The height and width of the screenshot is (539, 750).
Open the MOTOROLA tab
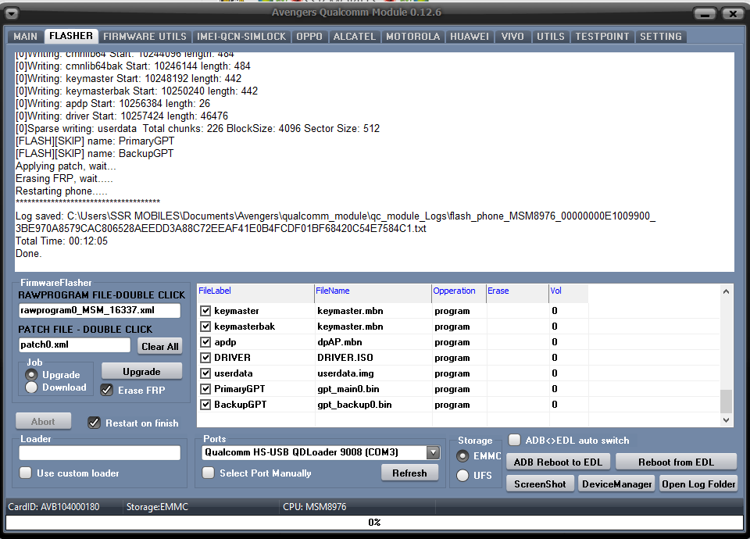[x=412, y=37]
